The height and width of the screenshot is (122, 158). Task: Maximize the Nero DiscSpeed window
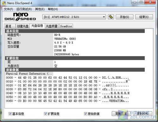[141, 2]
